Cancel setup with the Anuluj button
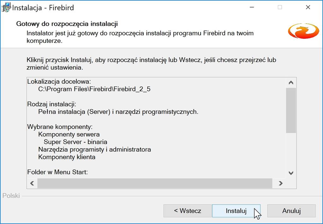The width and height of the screenshot is (323, 224). tap(291, 211)
